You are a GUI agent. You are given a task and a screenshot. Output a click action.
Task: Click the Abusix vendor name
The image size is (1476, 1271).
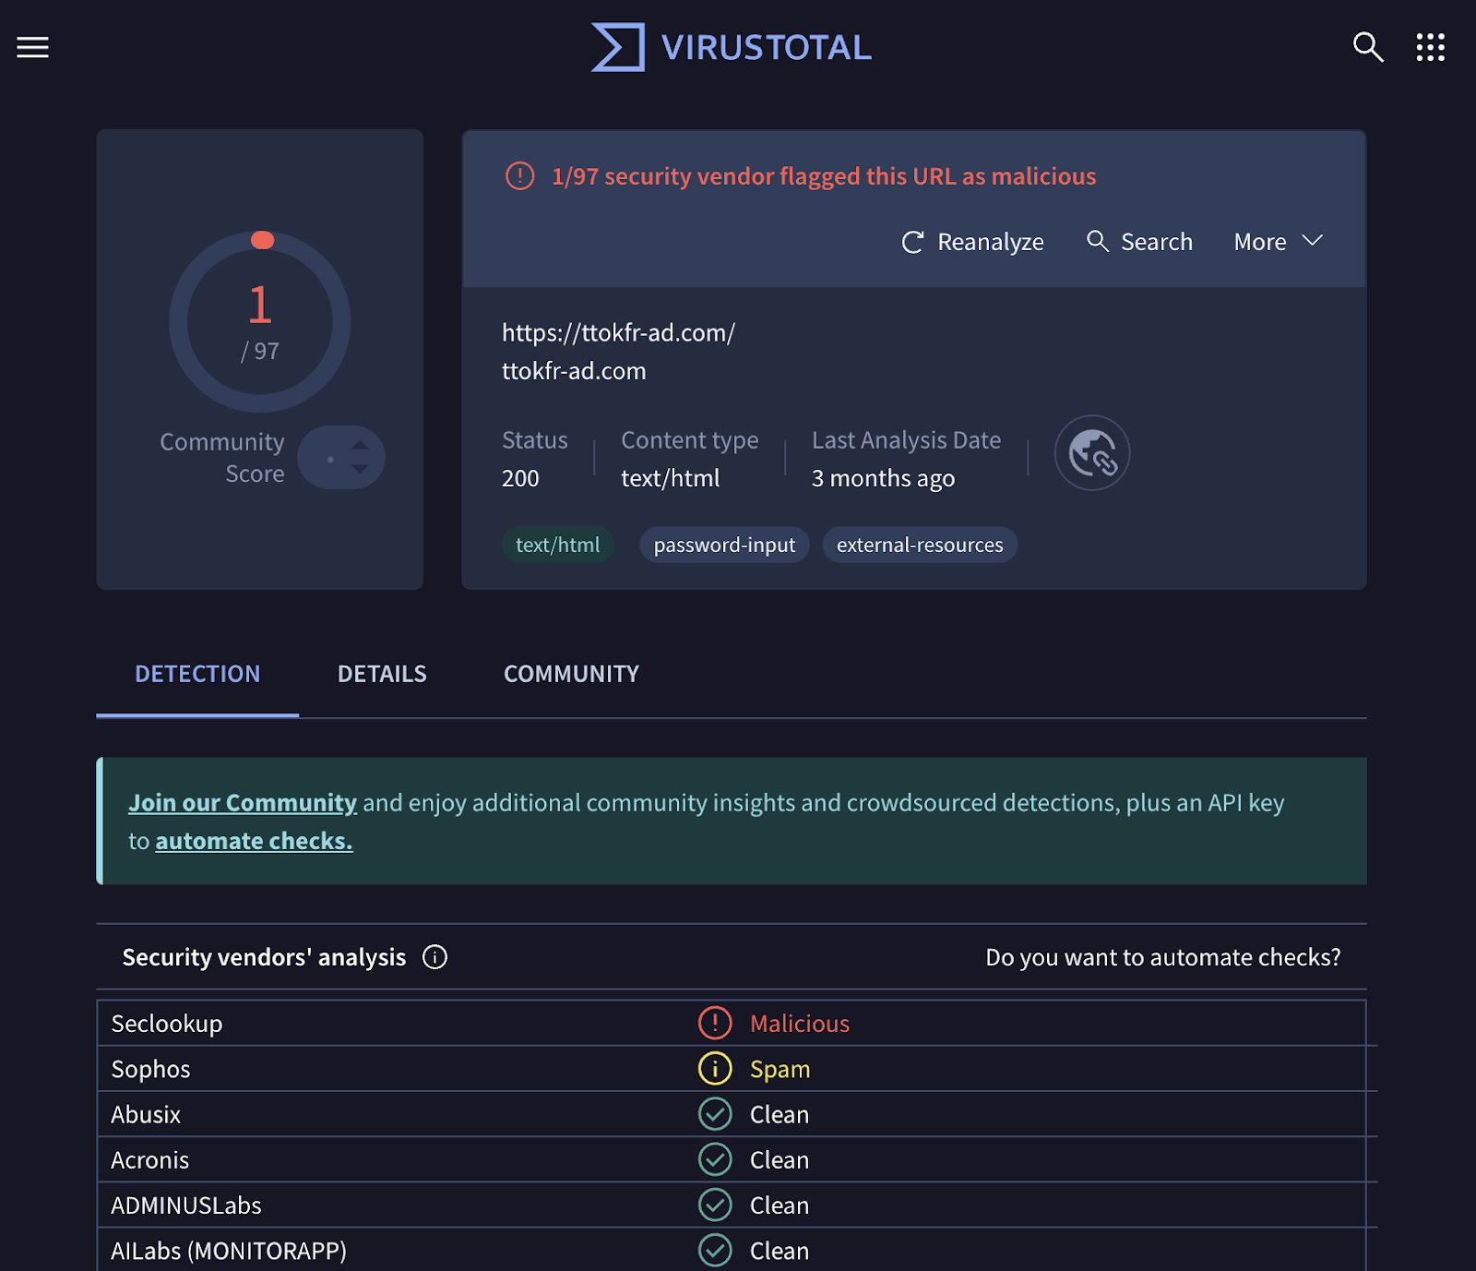(146, 1114)
